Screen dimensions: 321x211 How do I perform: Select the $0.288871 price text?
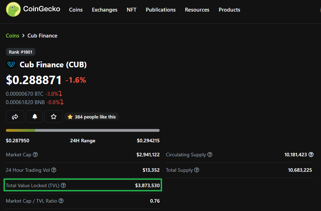[x=34, y=80]
